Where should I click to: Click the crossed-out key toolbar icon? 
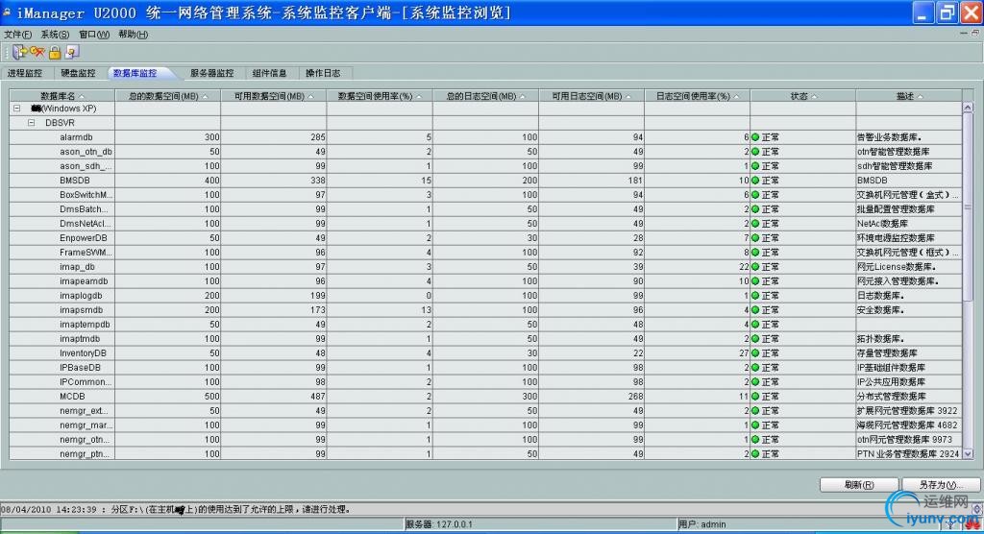pos(37,52)
